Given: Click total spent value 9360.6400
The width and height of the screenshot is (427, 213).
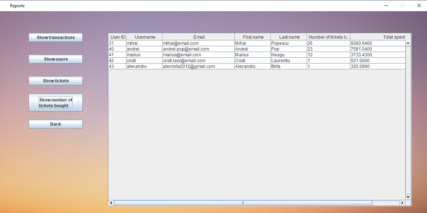Looking at the screenshot, I should point(378,43).
